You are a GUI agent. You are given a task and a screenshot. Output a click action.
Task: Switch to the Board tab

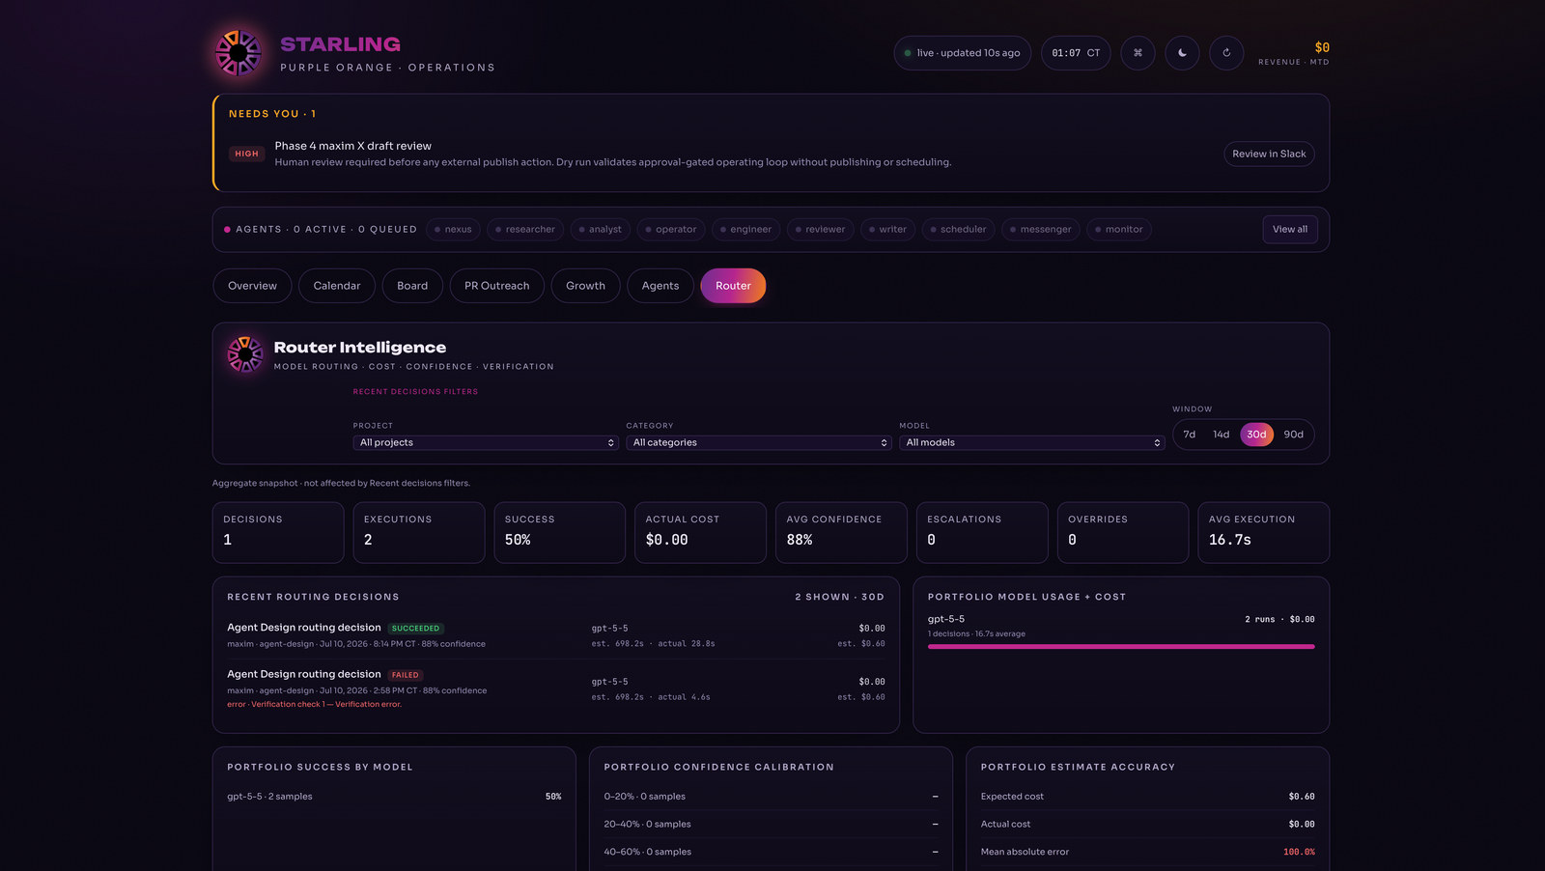[x=412, y=286]
